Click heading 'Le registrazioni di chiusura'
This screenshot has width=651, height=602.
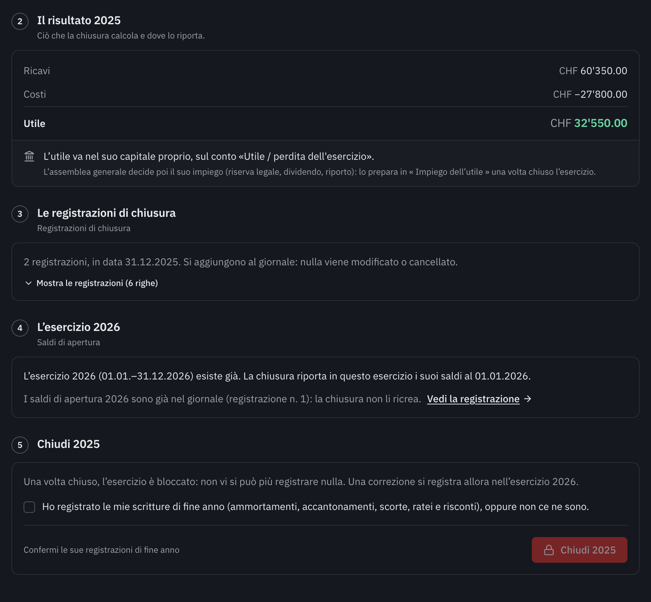(x=106, y=213)
